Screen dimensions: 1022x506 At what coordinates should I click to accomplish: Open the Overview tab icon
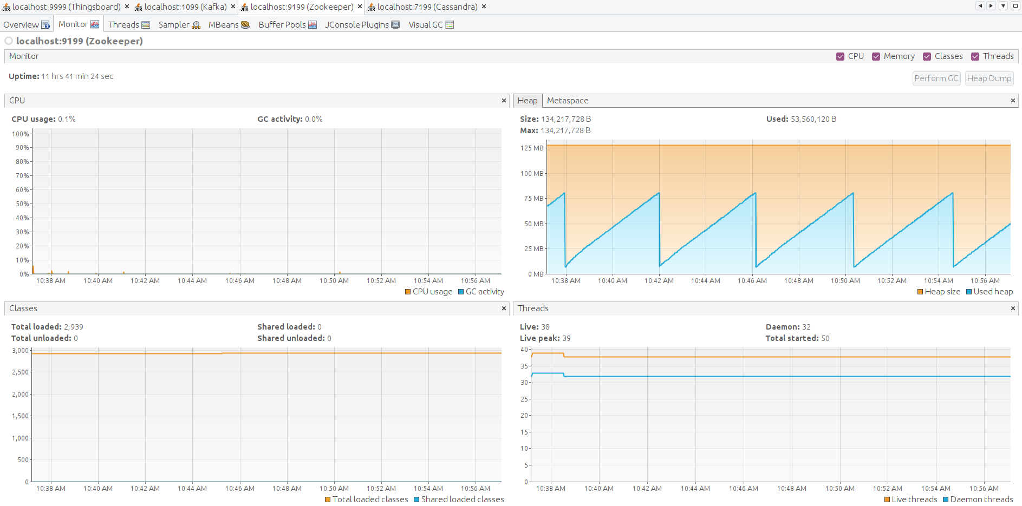pos(45,25)
